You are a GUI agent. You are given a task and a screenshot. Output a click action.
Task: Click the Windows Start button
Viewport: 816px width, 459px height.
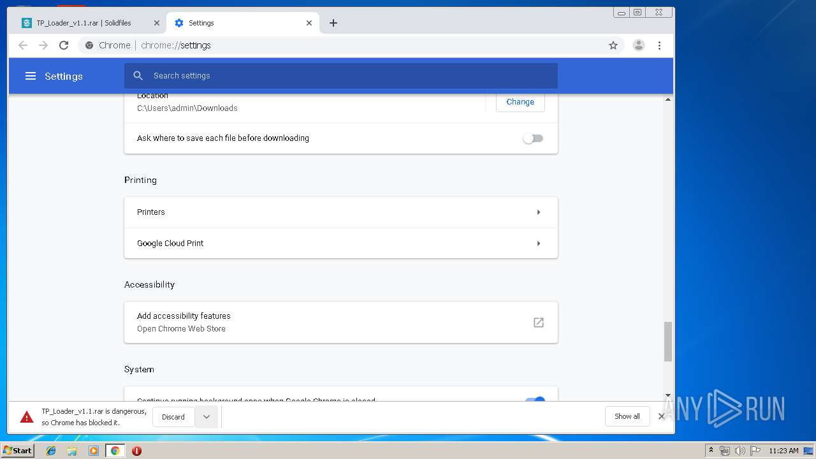18,451
